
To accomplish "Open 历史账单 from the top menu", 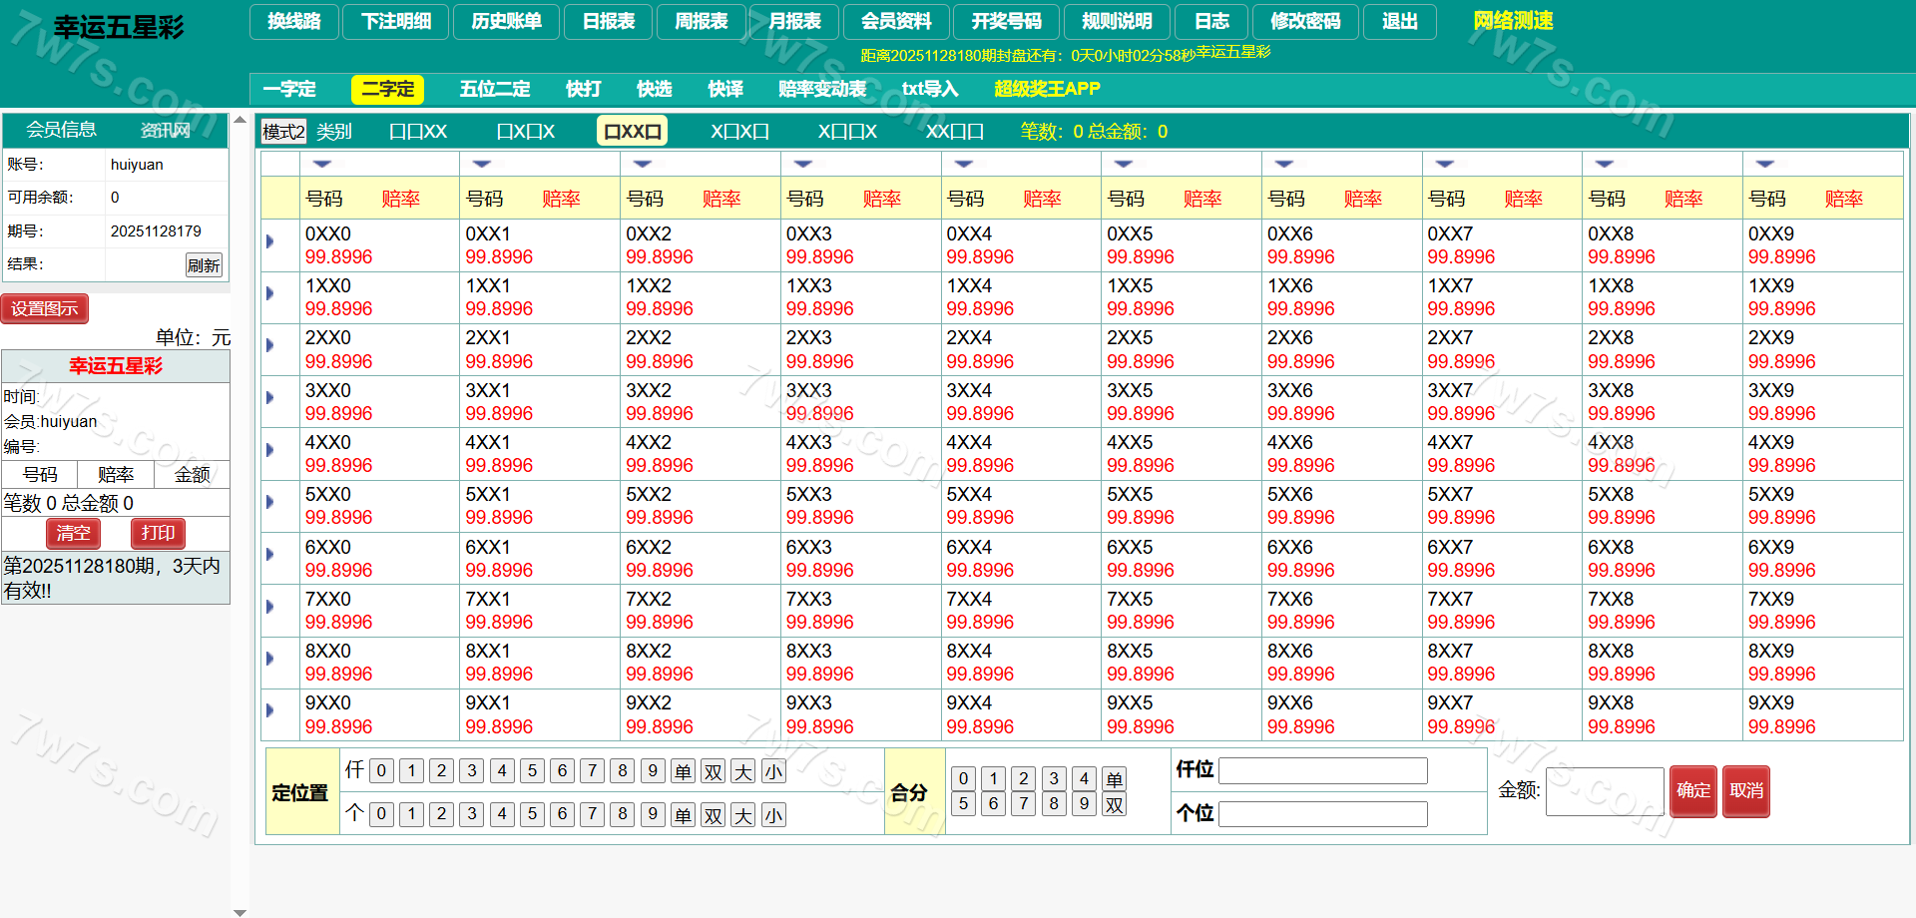I will 506,21.
